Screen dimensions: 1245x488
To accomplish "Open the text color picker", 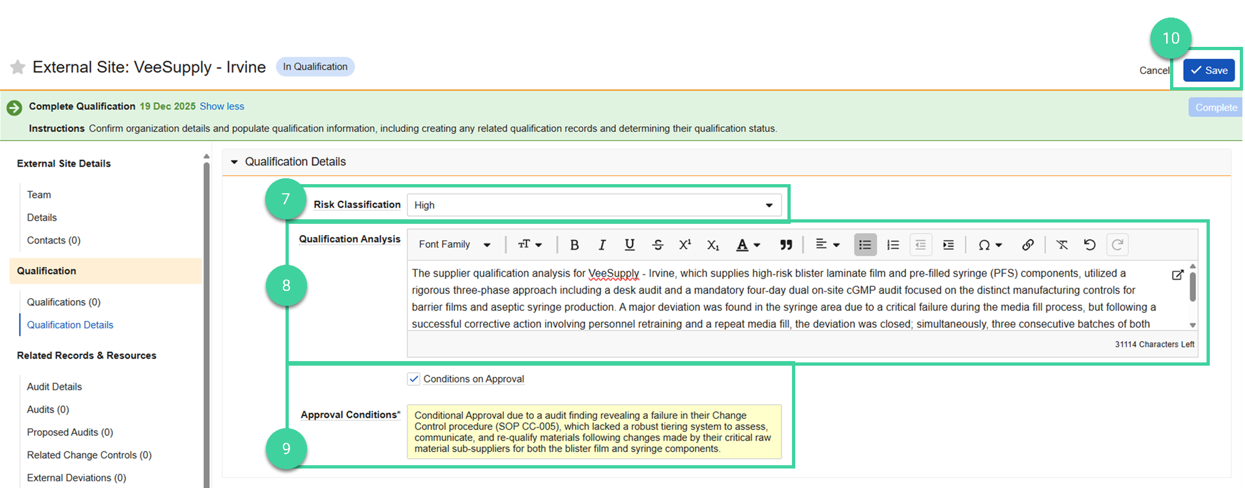I will 748,245.
